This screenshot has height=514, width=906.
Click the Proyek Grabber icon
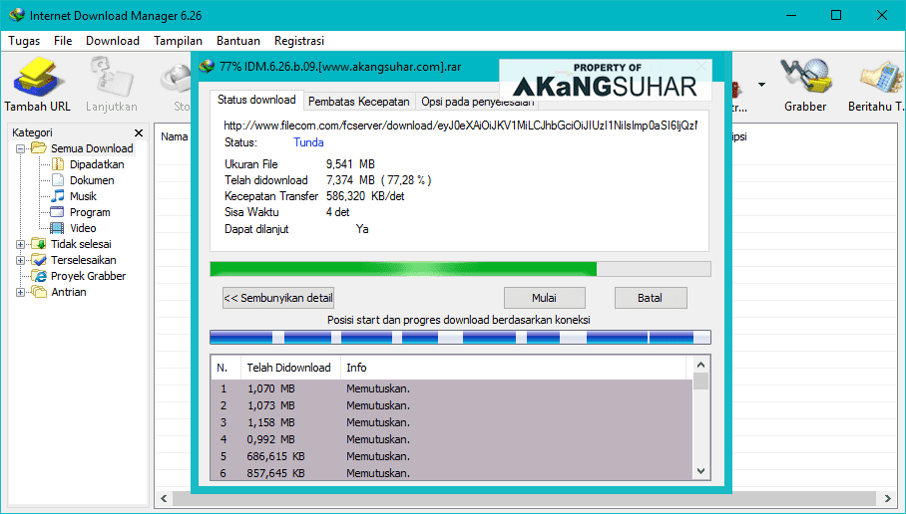39,276
